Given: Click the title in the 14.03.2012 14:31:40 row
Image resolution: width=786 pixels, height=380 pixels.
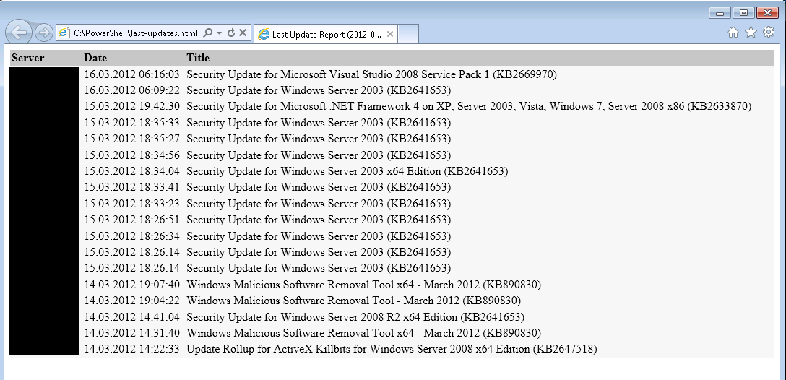Looking at the screenshot, I should tap(364, 333).
